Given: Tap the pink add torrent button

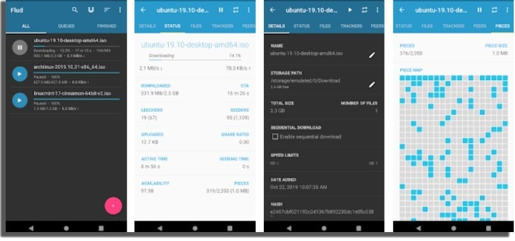Looking at the screenshot, I should pyautogui.click(x=113, y=206).
